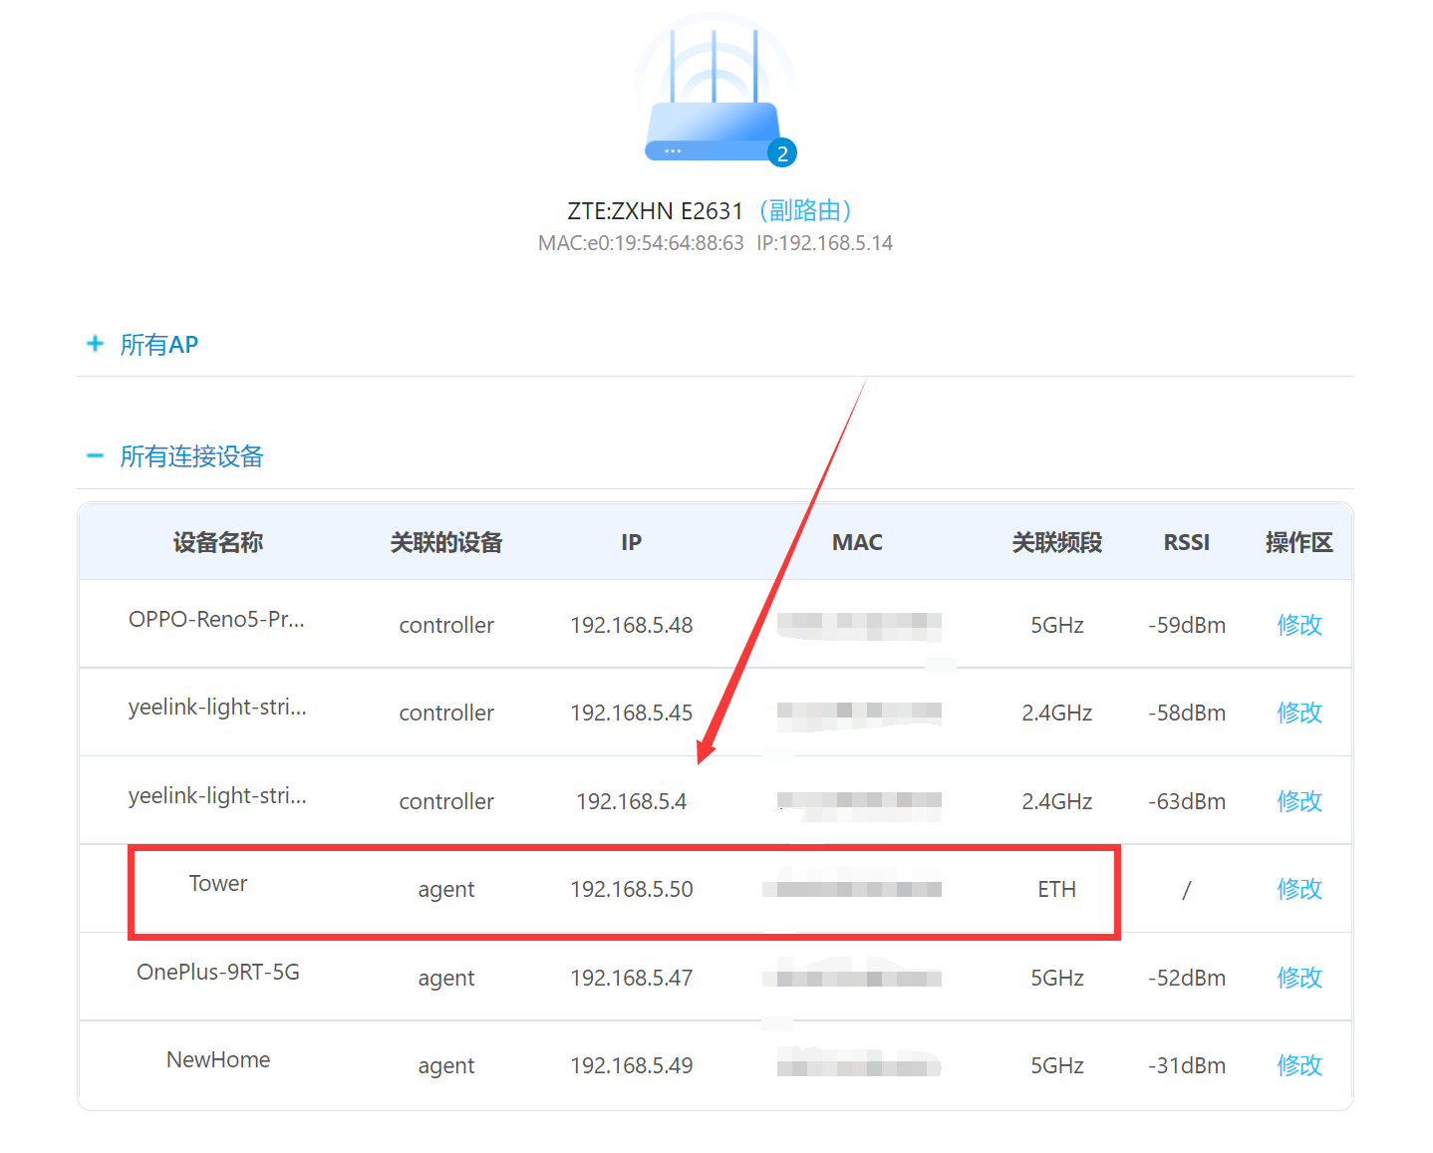The image size is (1433, 1153).
Task: Click 修改 for the first yeelink-light device
Action: [x=1299, y=713]
